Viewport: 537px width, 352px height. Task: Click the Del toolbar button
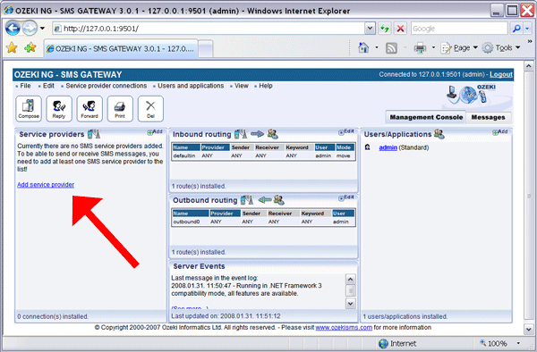150,109
